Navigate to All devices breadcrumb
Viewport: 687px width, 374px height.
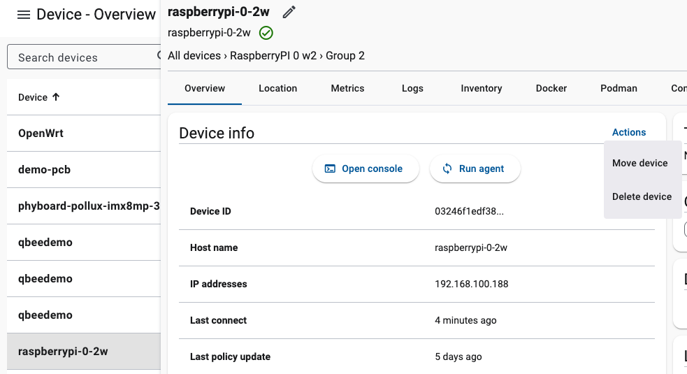click(x=194, y=55)
